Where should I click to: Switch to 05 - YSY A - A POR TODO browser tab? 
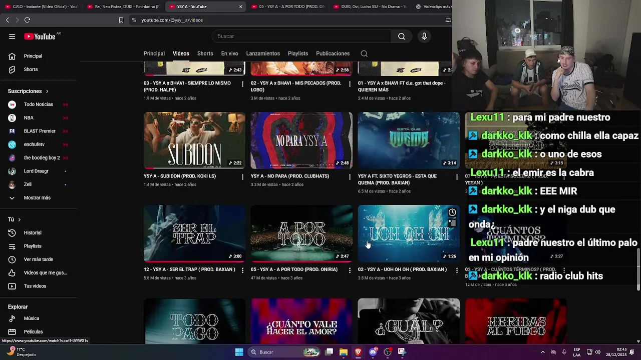pos(287,6)
